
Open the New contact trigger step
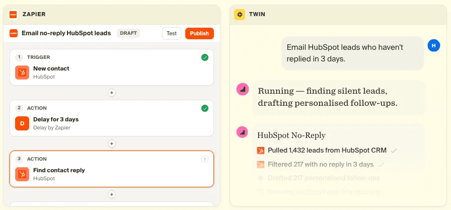tap(112, 67)
